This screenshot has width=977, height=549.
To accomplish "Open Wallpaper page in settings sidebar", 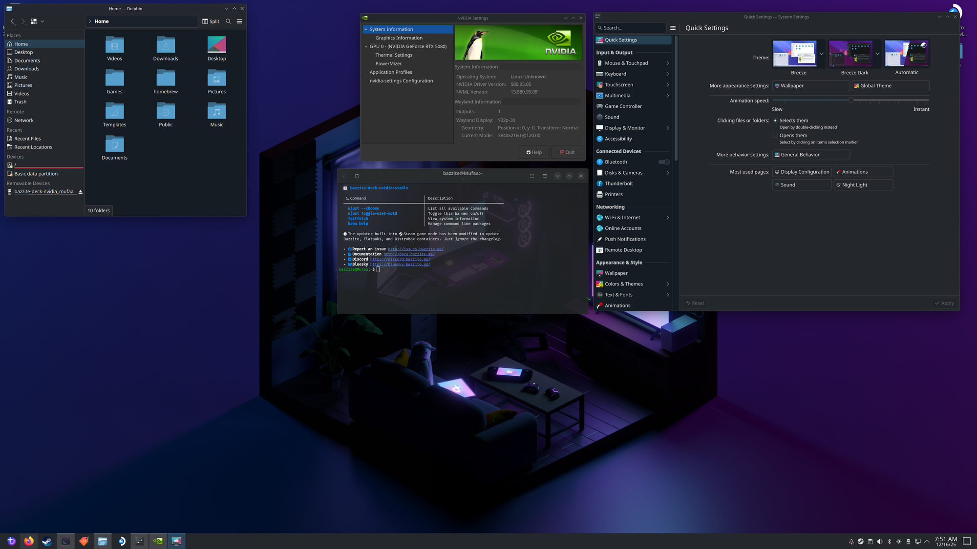I will pyautogui.click(x=616, y=273).
